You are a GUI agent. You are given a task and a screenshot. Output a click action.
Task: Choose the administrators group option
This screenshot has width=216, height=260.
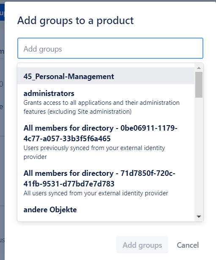(x=106, y=102)
